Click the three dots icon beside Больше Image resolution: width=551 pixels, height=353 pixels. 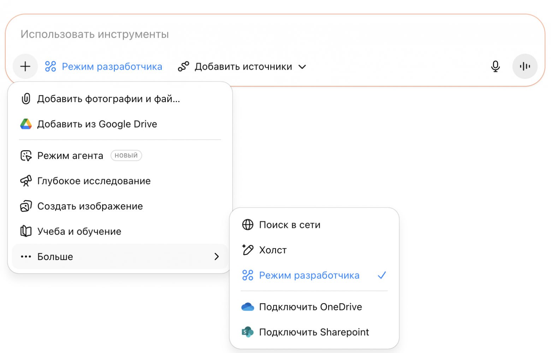[26, 257]
